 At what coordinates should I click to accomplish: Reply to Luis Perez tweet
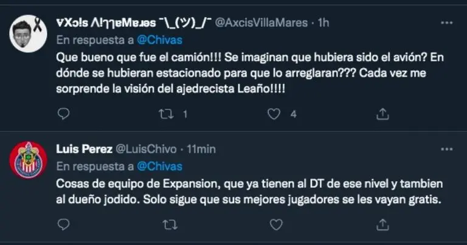tap(63, 224)
